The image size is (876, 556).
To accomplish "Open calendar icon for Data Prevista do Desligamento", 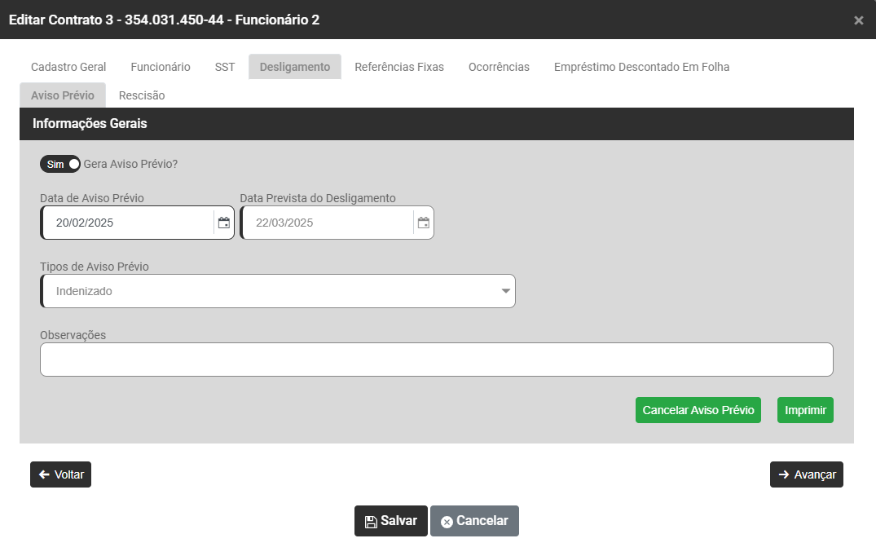I will (x=423, y=223).
